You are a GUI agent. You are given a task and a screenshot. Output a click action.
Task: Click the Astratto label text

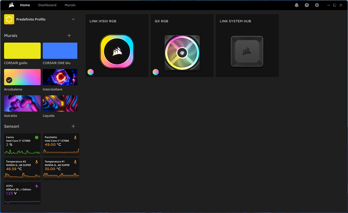click(11, 116)
